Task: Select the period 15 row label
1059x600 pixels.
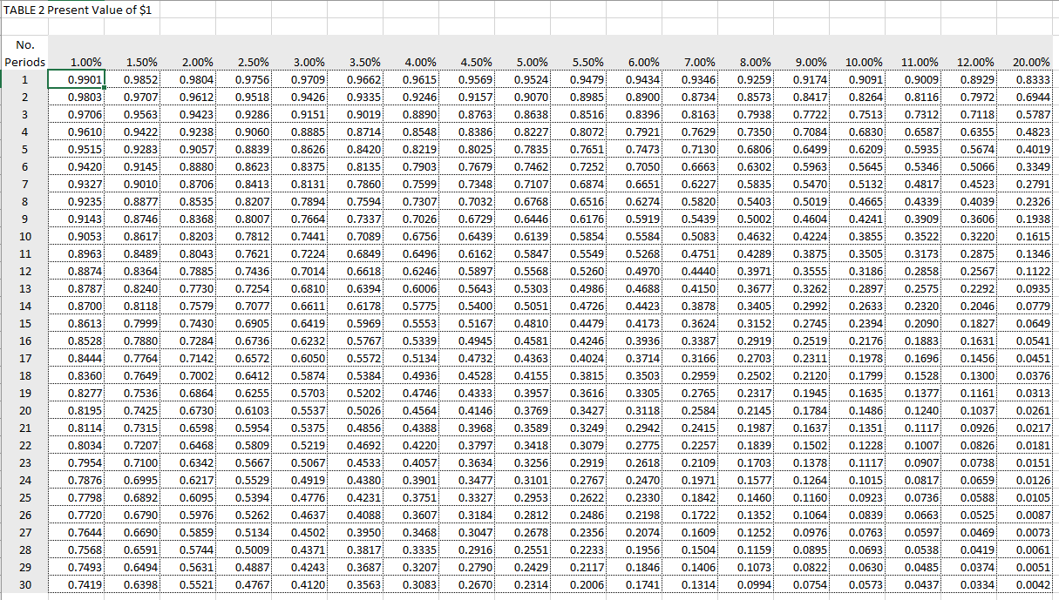Action: pos(24,323)
